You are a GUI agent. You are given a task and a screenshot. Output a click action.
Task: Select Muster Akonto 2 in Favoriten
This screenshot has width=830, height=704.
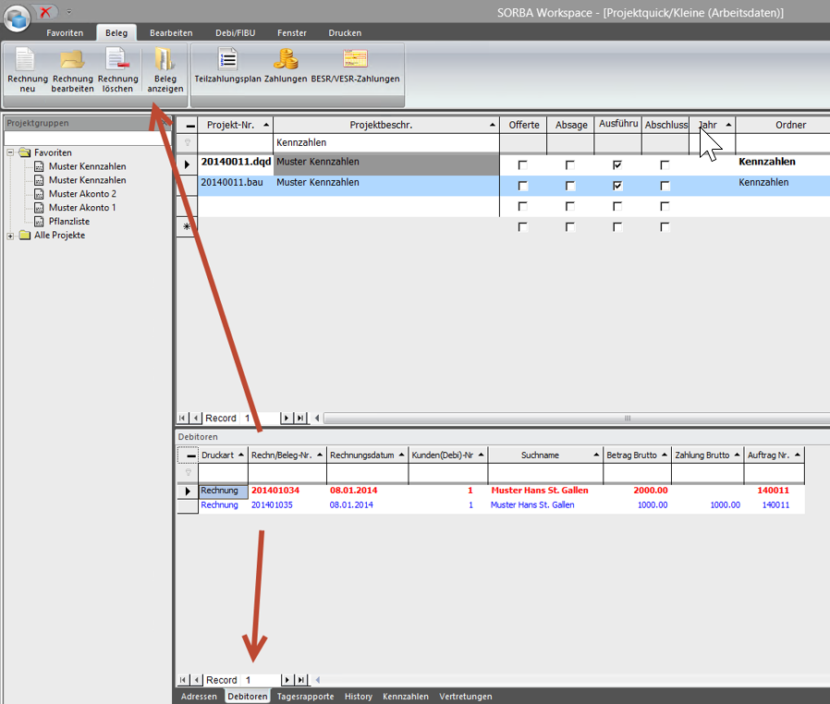[82, 194]
